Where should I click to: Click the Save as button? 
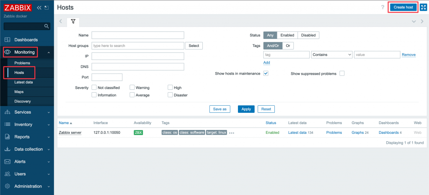coord(220,109)
